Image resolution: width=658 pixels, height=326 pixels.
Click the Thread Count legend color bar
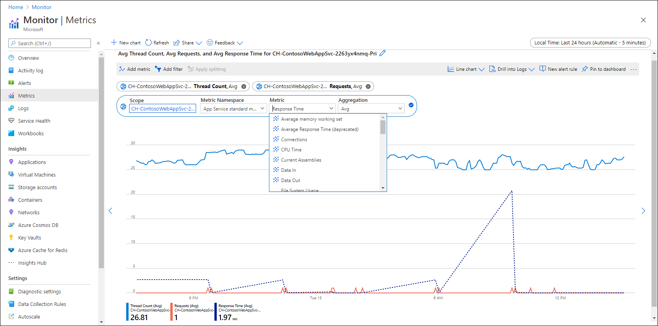(127, 312)
